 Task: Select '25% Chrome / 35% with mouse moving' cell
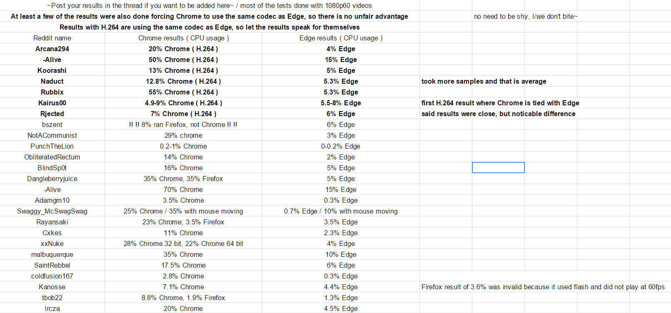pos(183,211)
